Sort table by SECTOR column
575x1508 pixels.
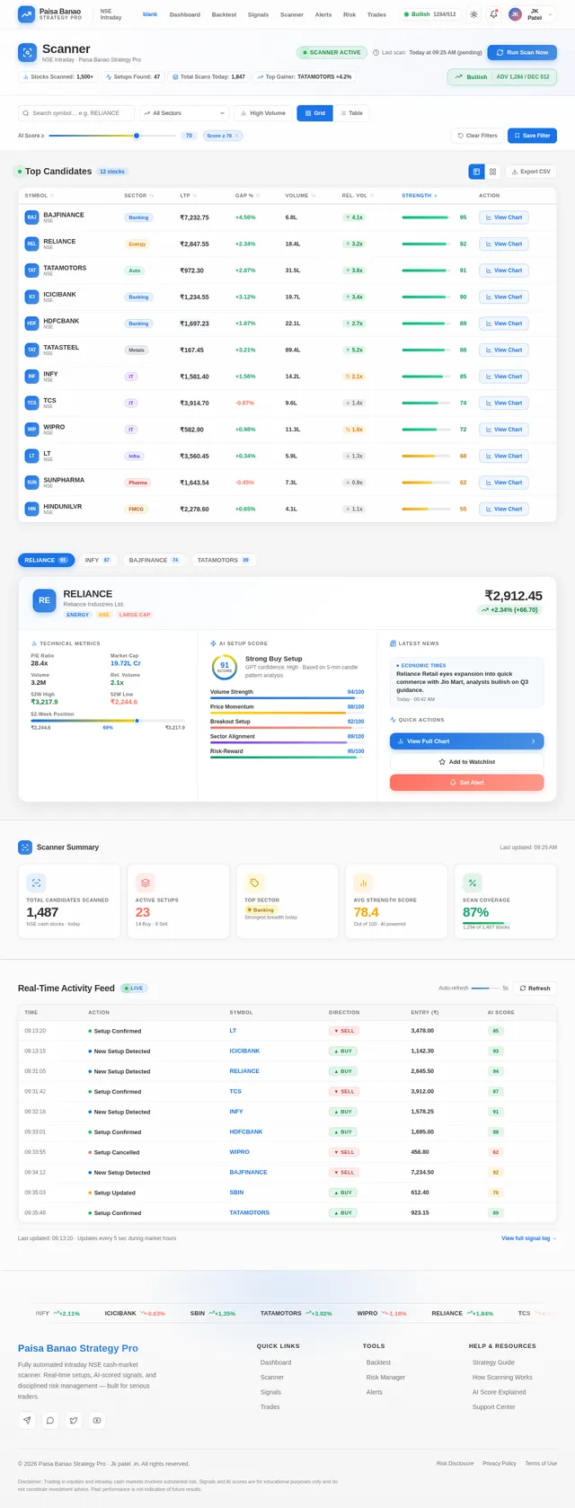pyautogui.click(x=138, y=195)
